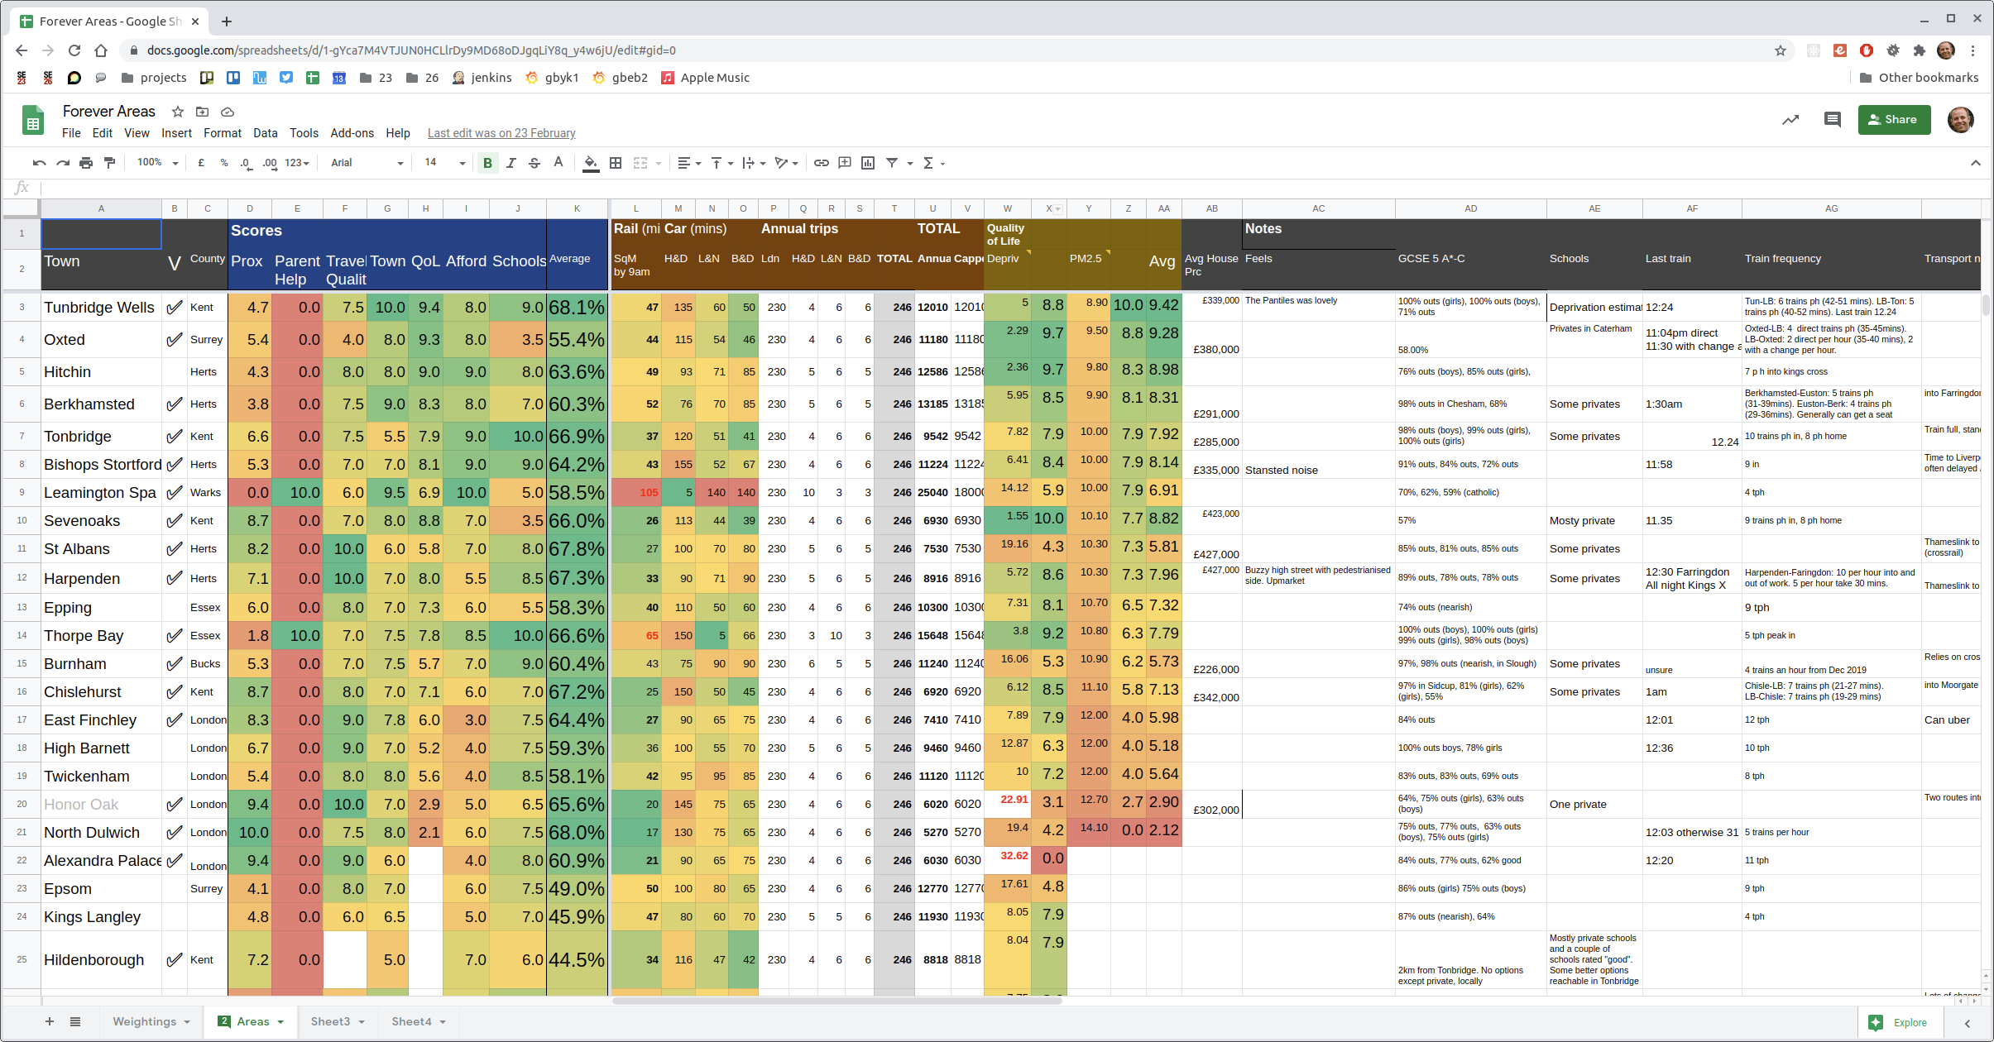1994x1042 pixels.
Task: Toggle checkbox for Tunbridge Wells row
Action: click(x=174, y=308)
